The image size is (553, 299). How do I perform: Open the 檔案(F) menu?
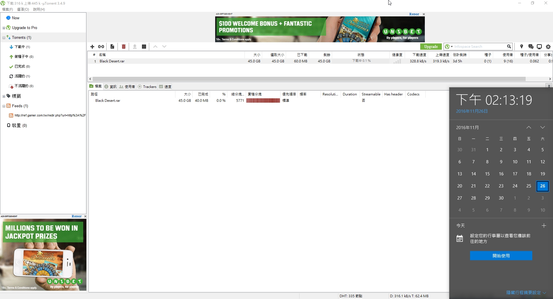(x=7, y=9)
